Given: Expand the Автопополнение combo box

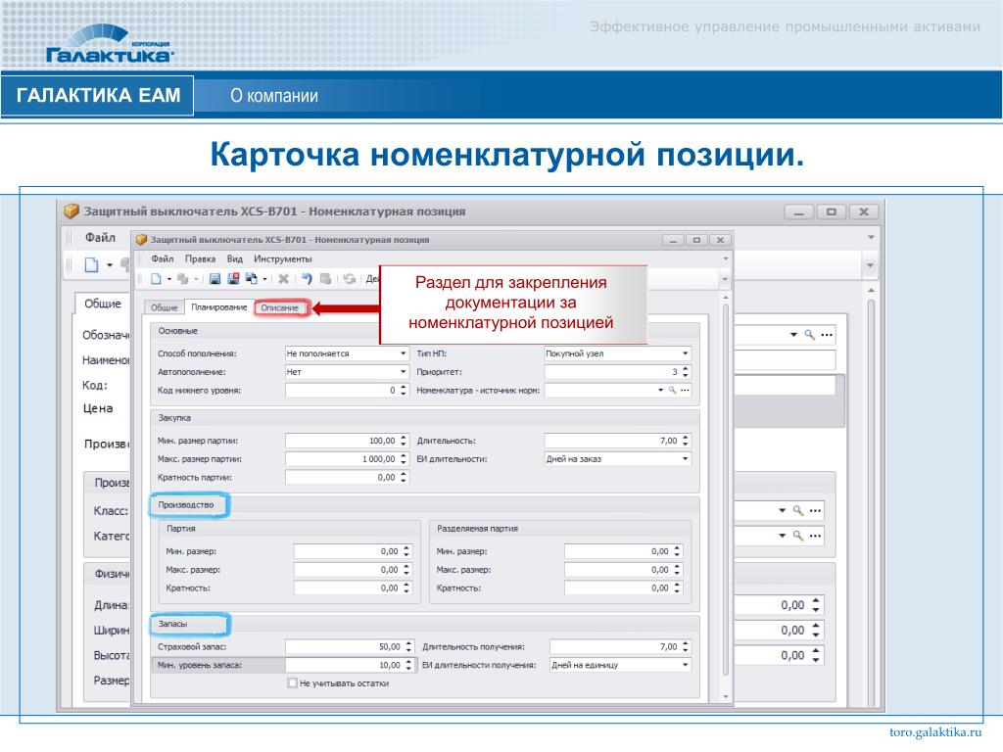Looking at the screenshot, I should pos(403,372).
